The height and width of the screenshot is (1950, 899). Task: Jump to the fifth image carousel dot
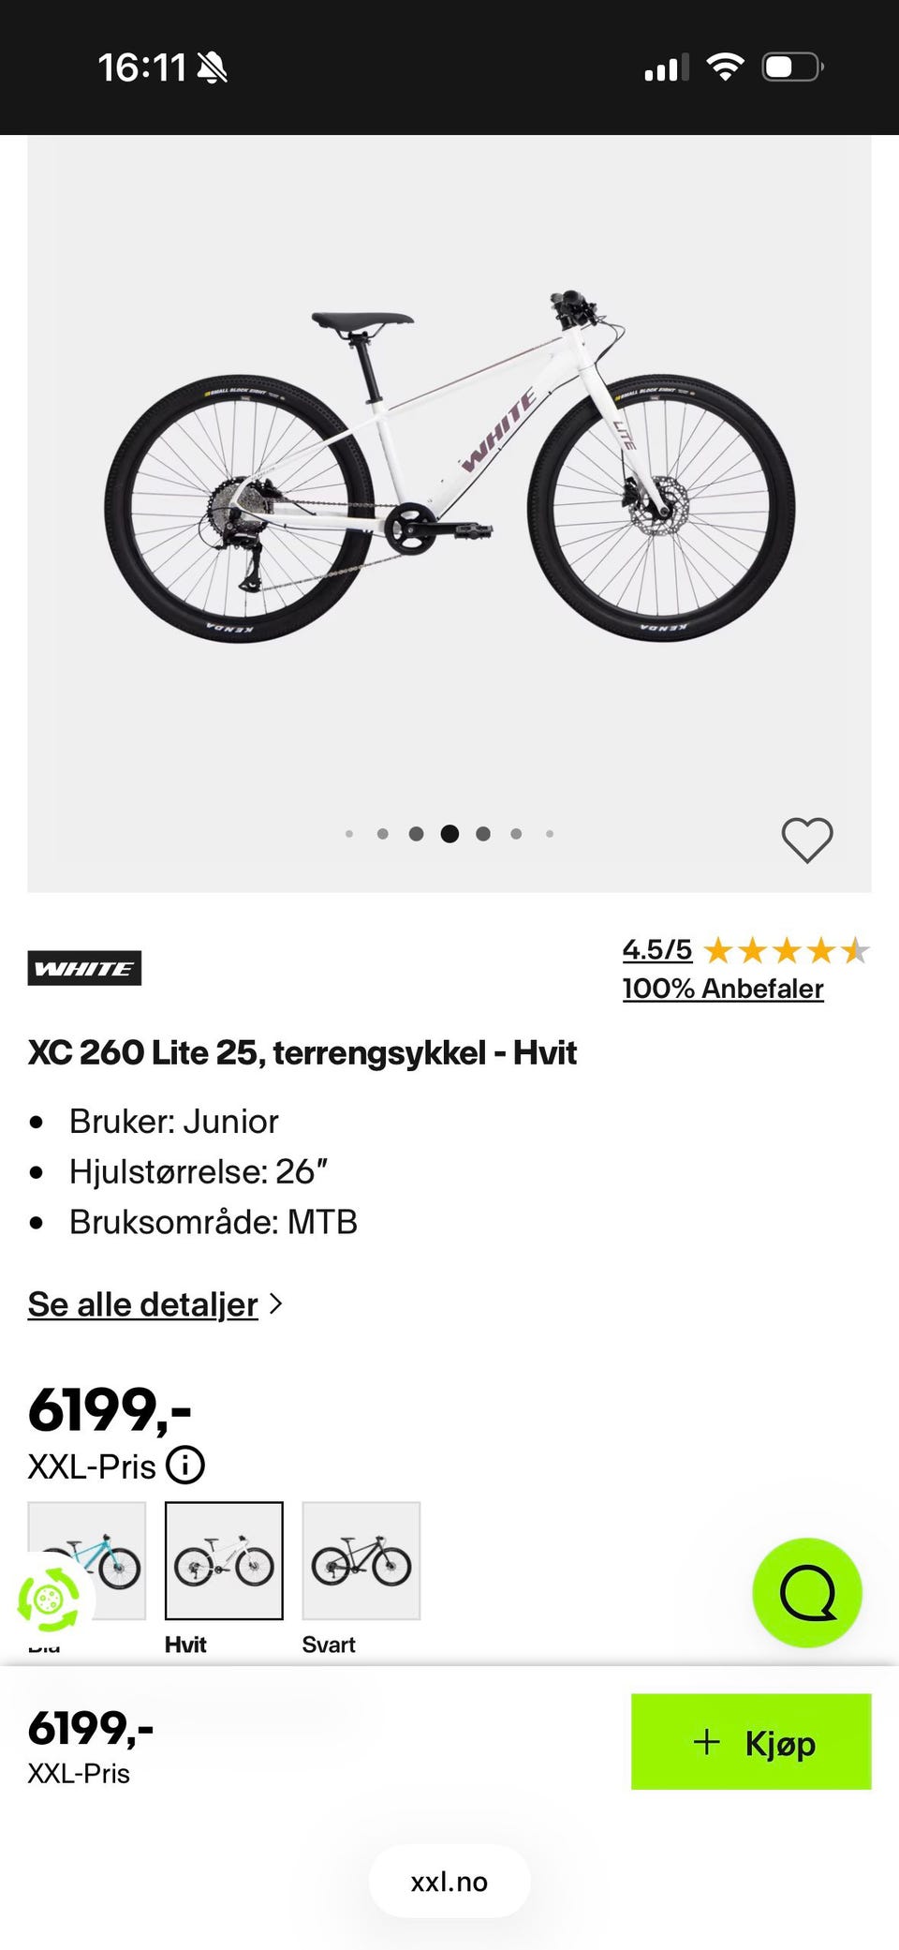483,833
